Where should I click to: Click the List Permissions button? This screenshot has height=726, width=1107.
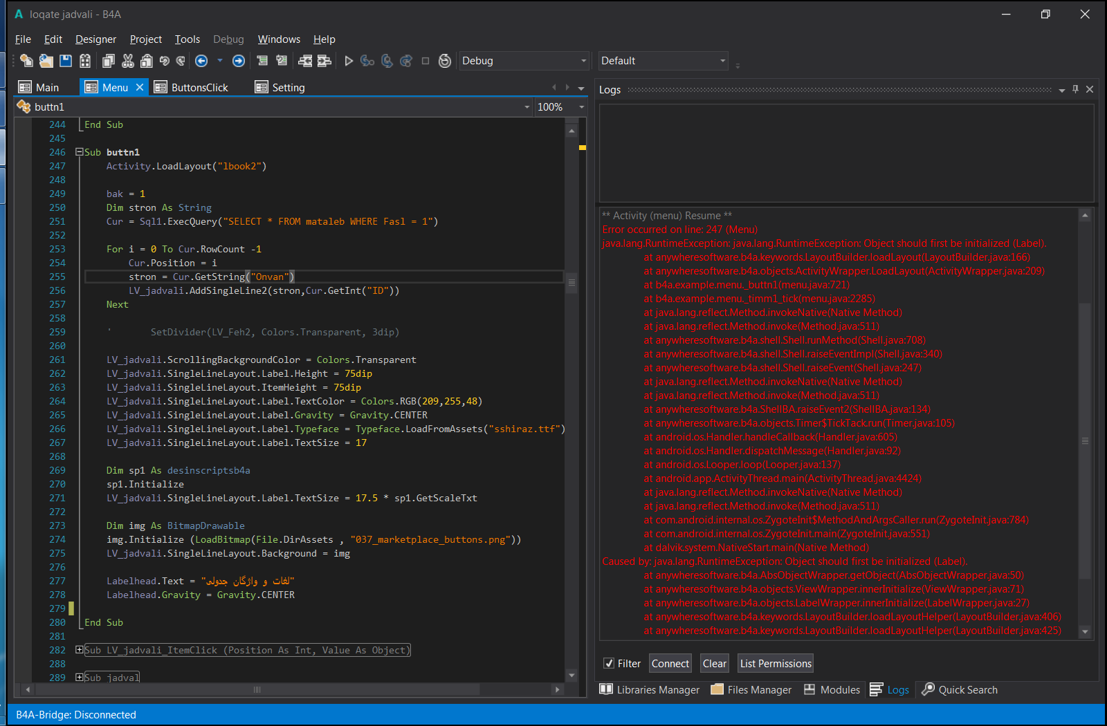tap(775, 663)
